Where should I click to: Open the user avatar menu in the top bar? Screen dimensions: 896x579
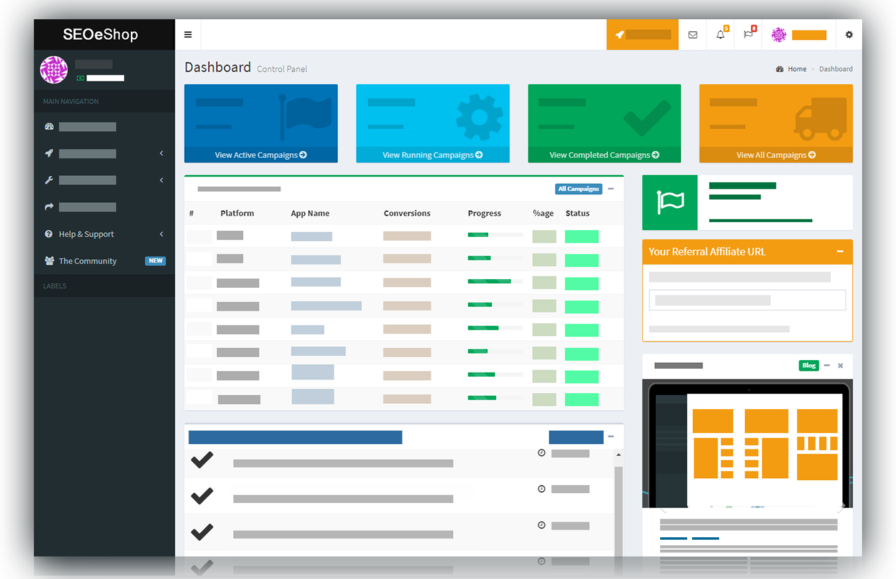tap(798, 34)
